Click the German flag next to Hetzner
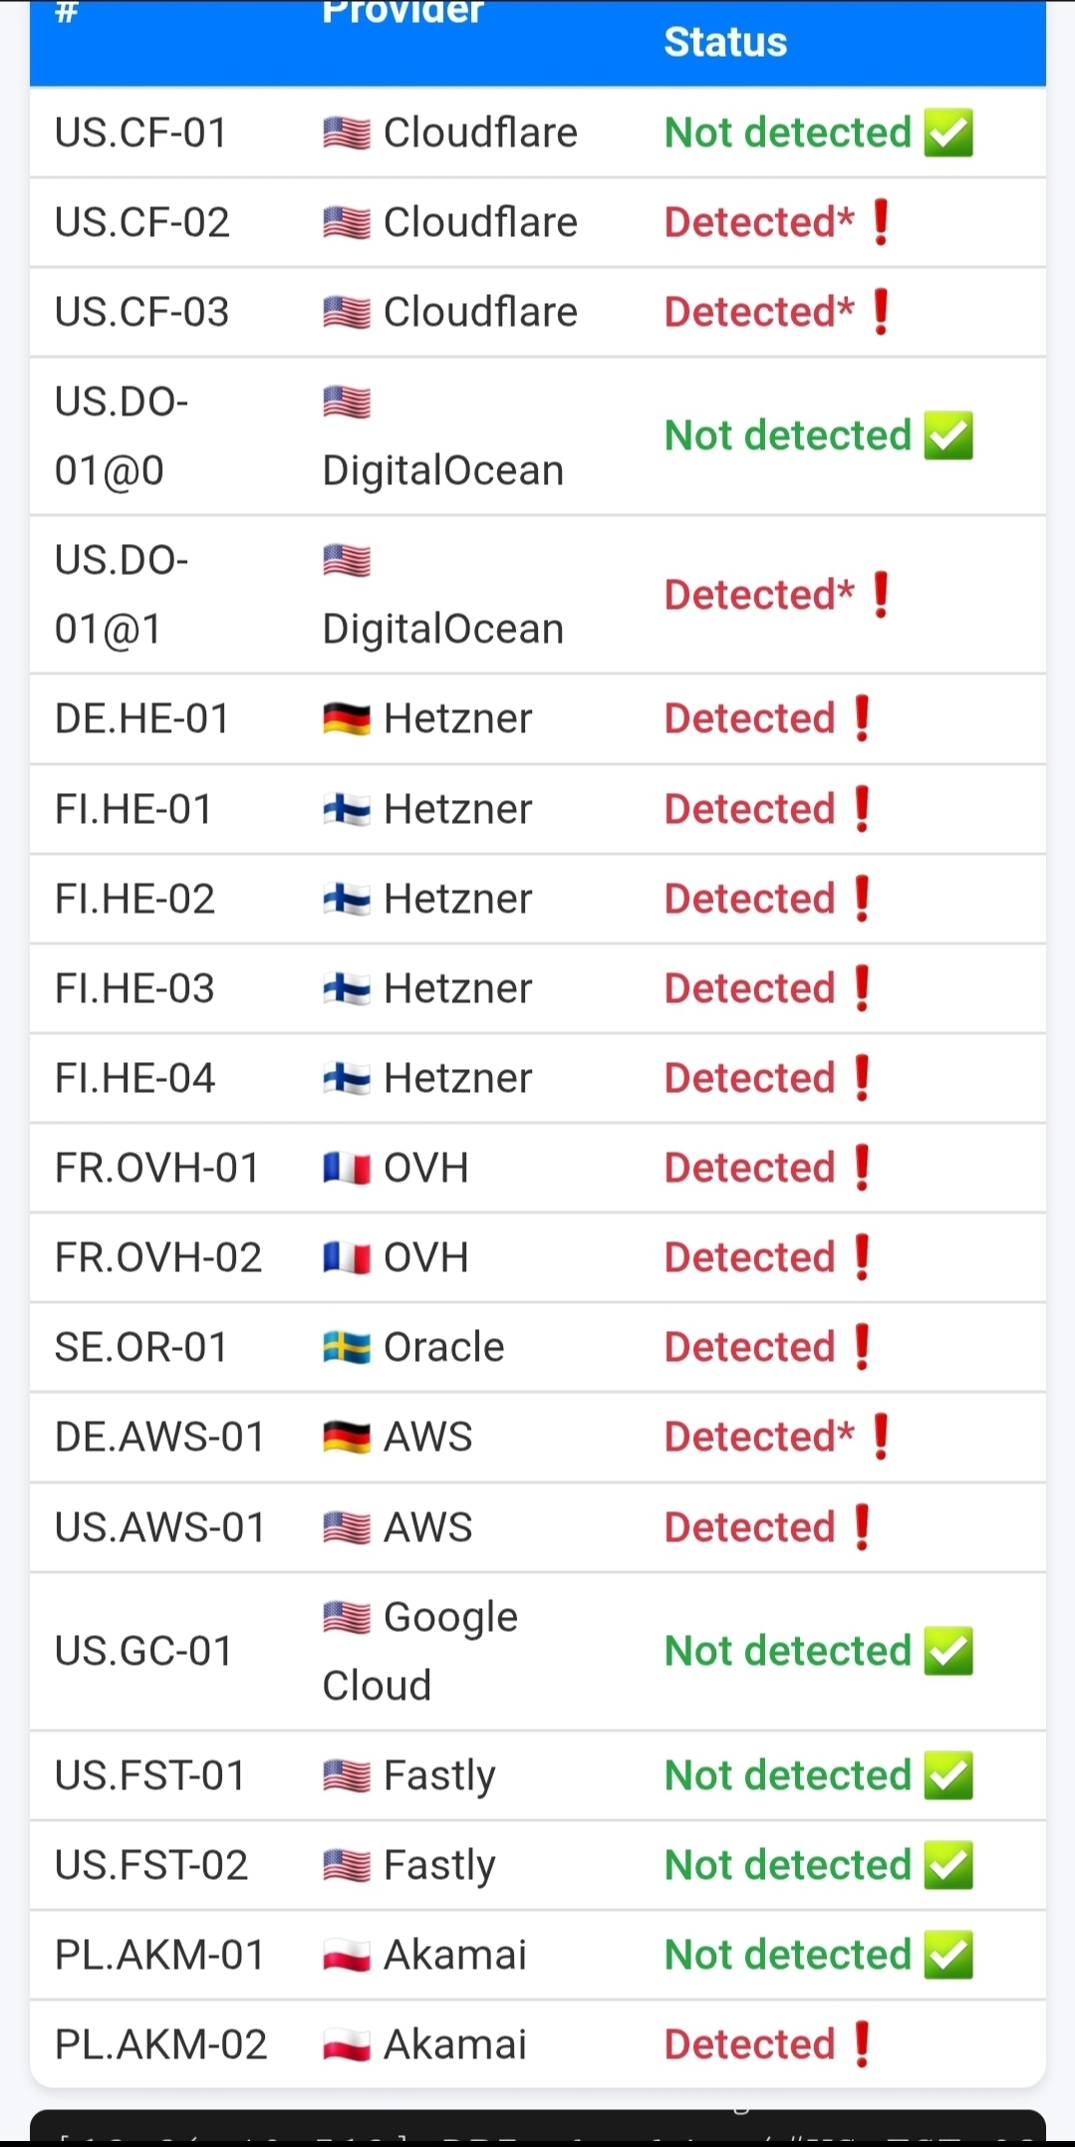This screenshot has height=2147, width=1075. [347, 718]
